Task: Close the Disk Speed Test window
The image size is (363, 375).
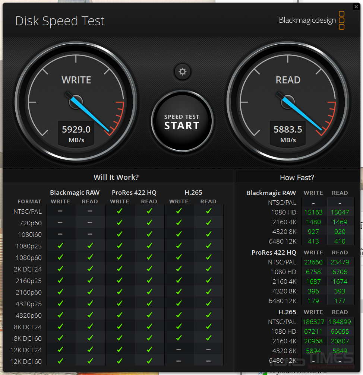Action: pos(356,7)
